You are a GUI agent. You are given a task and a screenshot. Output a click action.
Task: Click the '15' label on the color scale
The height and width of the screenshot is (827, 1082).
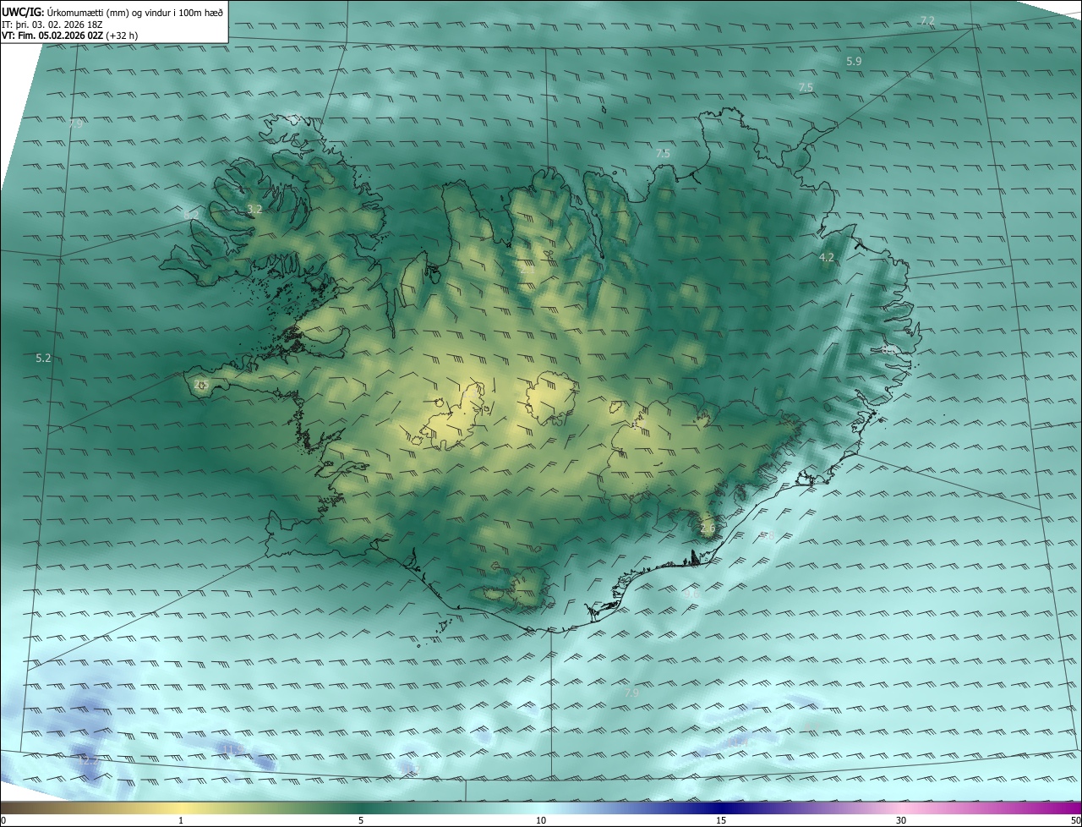tap(721, 820)
